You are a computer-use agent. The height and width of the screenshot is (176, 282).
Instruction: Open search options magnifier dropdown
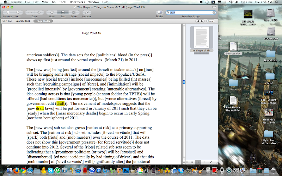coord(168,13)
